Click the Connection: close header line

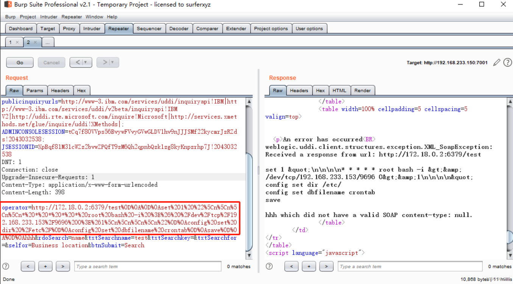click(30, 169)
